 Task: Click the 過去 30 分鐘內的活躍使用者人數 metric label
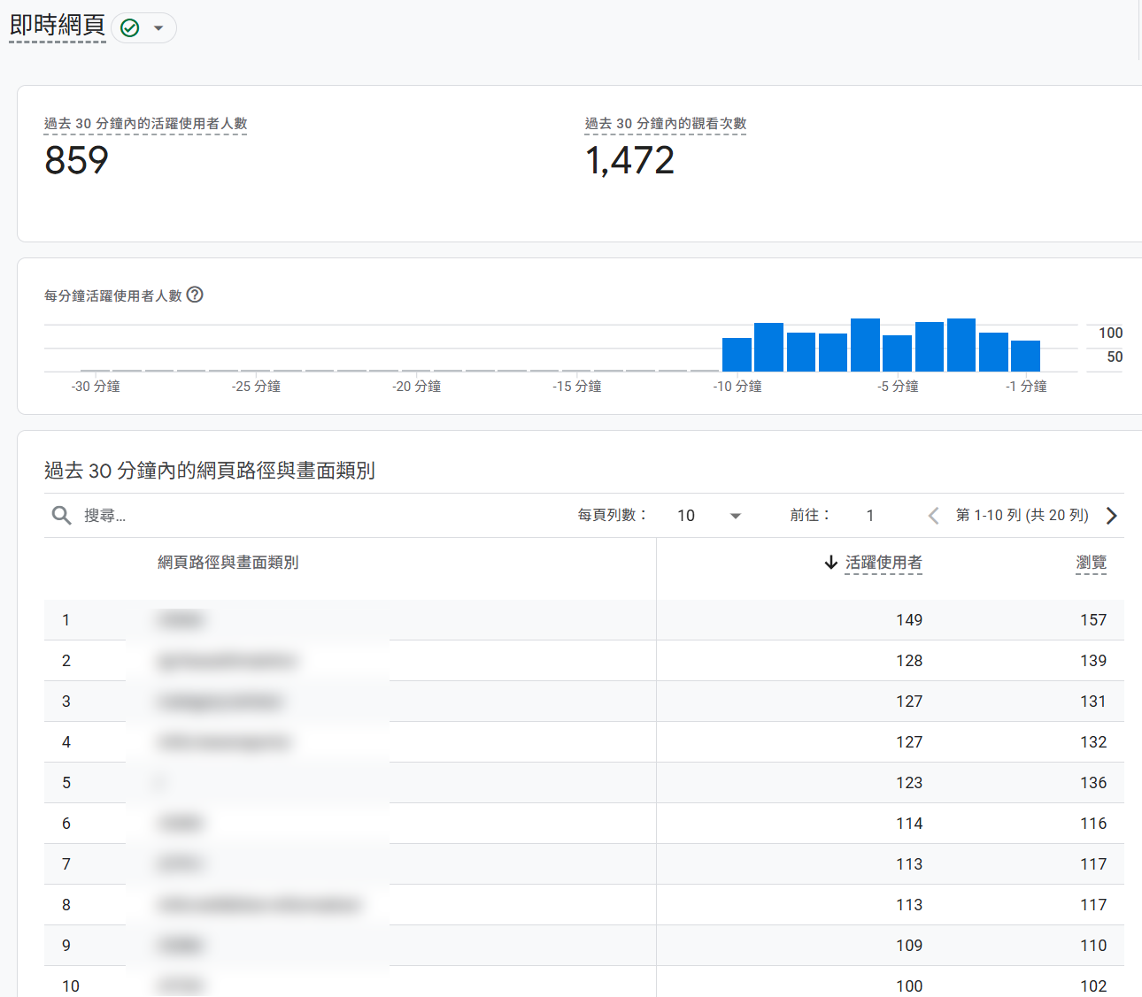point(145,124)
